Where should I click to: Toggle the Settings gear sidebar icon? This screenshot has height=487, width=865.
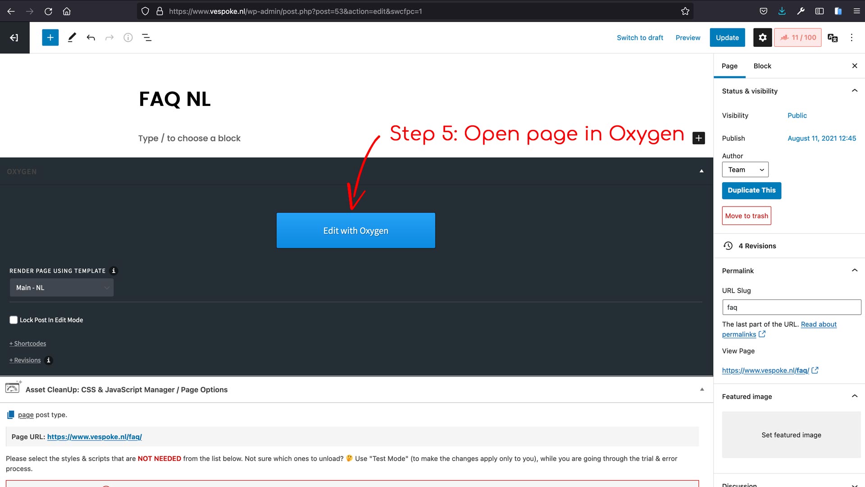pos(762,37)
